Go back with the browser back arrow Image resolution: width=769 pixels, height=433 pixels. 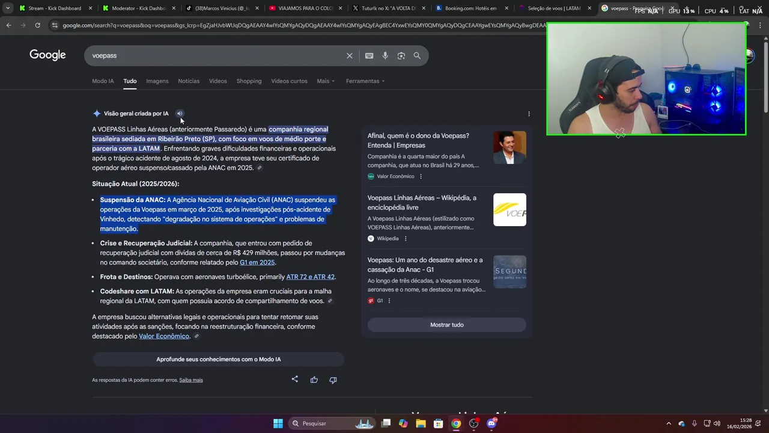[8, 25]
